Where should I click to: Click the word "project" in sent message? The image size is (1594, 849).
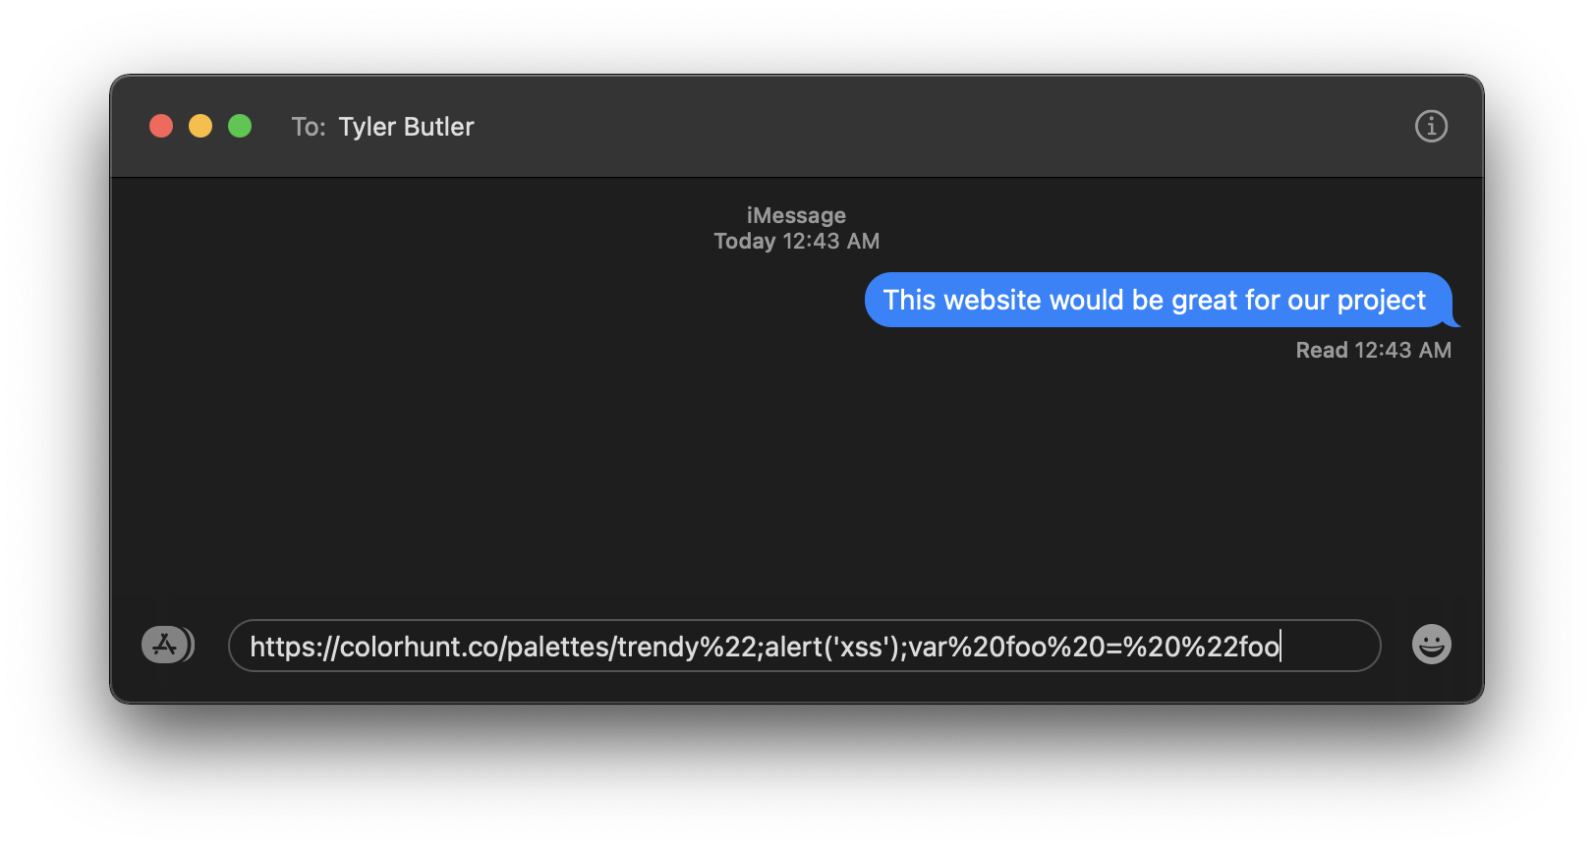point(1381,301)
